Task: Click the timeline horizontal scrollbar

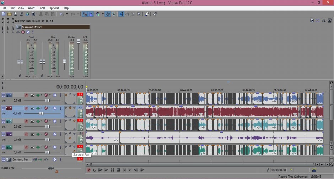Action: click(203, 164)
